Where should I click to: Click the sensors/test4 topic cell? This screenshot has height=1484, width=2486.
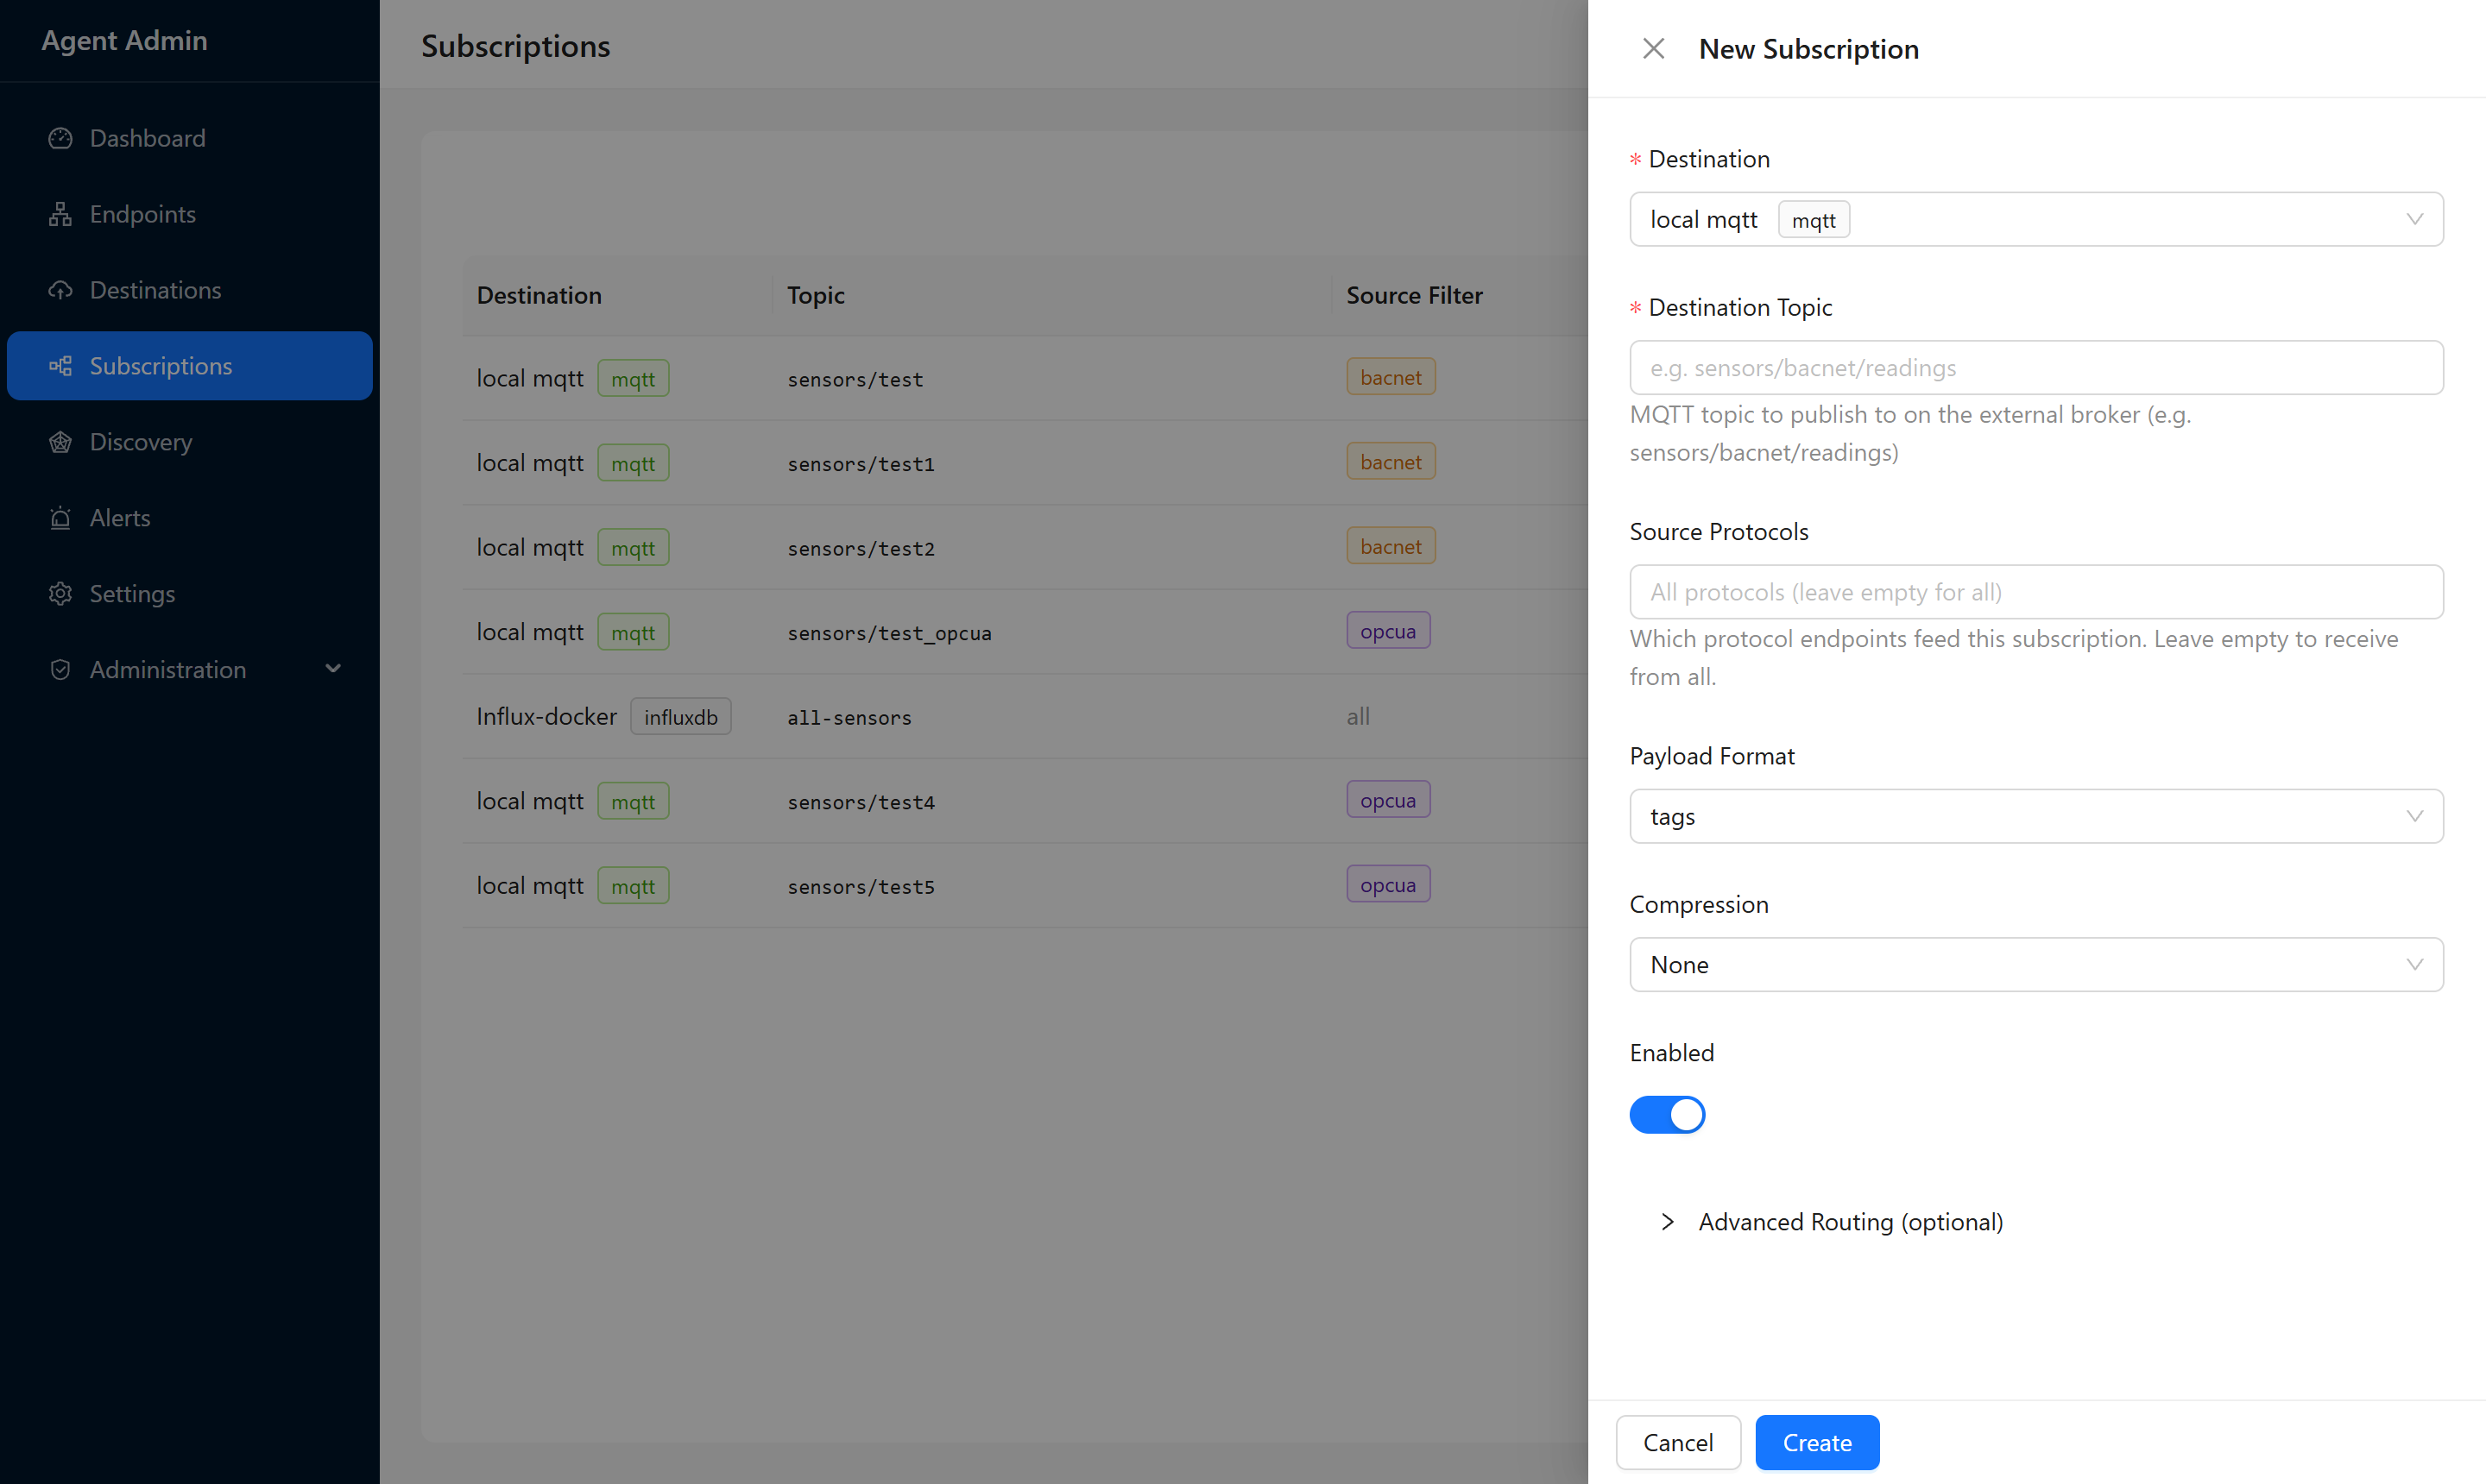coord(861,802)
